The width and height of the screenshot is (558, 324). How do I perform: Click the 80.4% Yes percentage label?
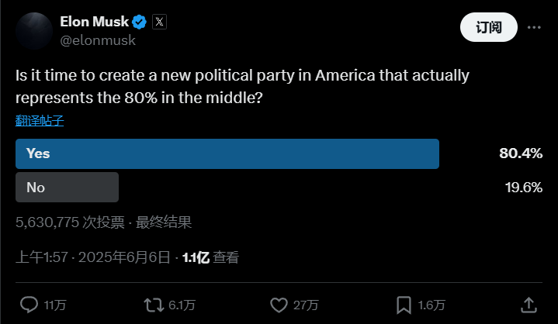(520, 153)
